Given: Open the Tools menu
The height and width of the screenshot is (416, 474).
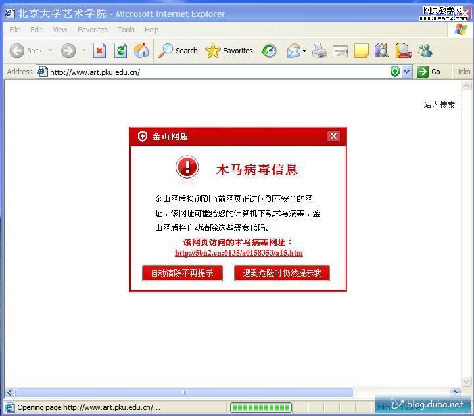Looking at the screenshot, I should [126, 30].
